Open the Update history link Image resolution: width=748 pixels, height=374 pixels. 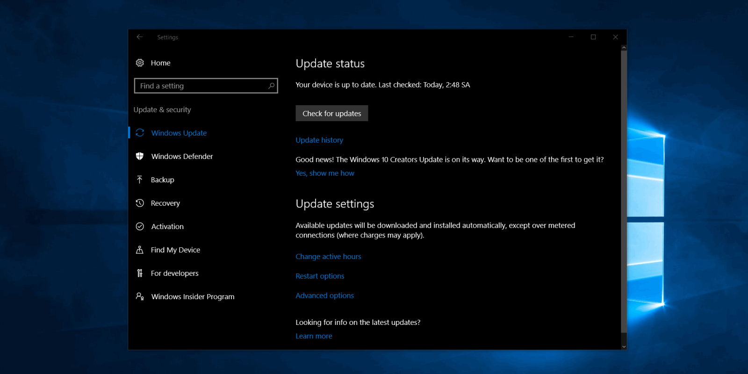pos(319,140)
